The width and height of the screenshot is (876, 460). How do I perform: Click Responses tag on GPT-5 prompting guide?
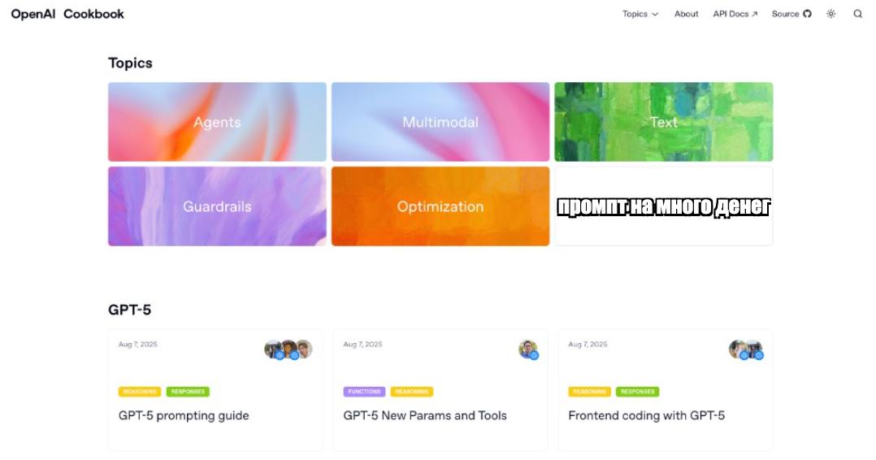188,392
